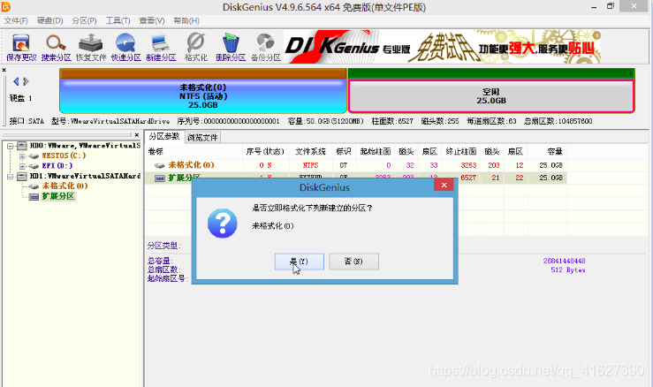
Task: Click the NTFS cell in the first row
Action: [310, 165]
